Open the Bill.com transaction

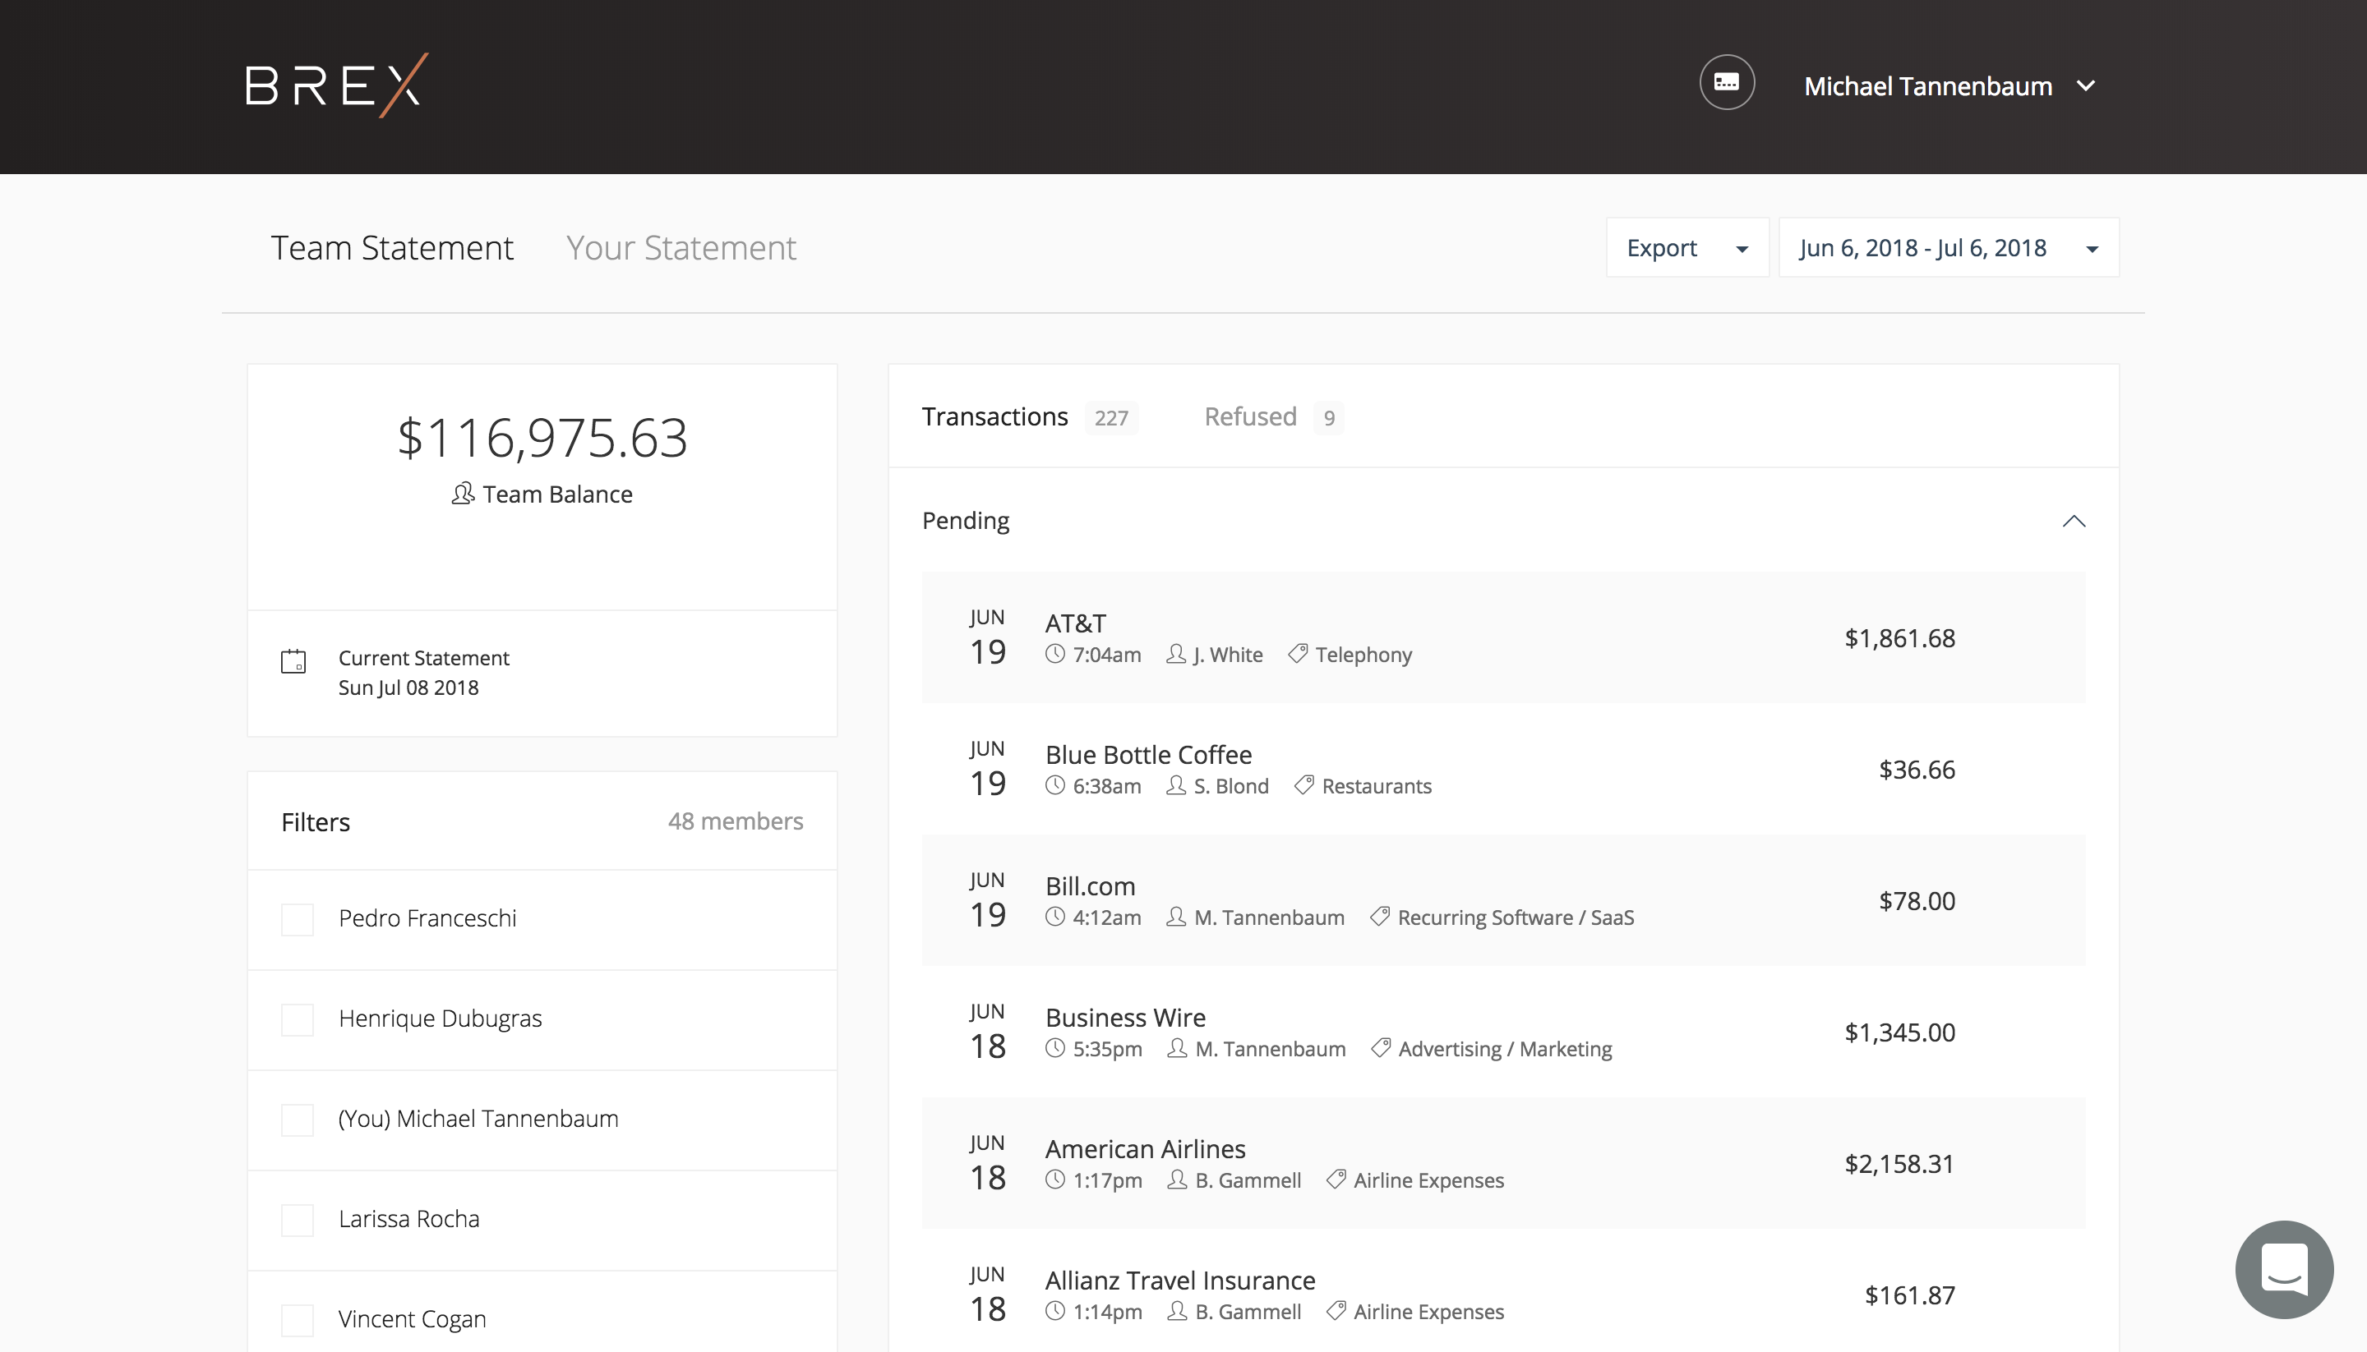coord(1503,901)
